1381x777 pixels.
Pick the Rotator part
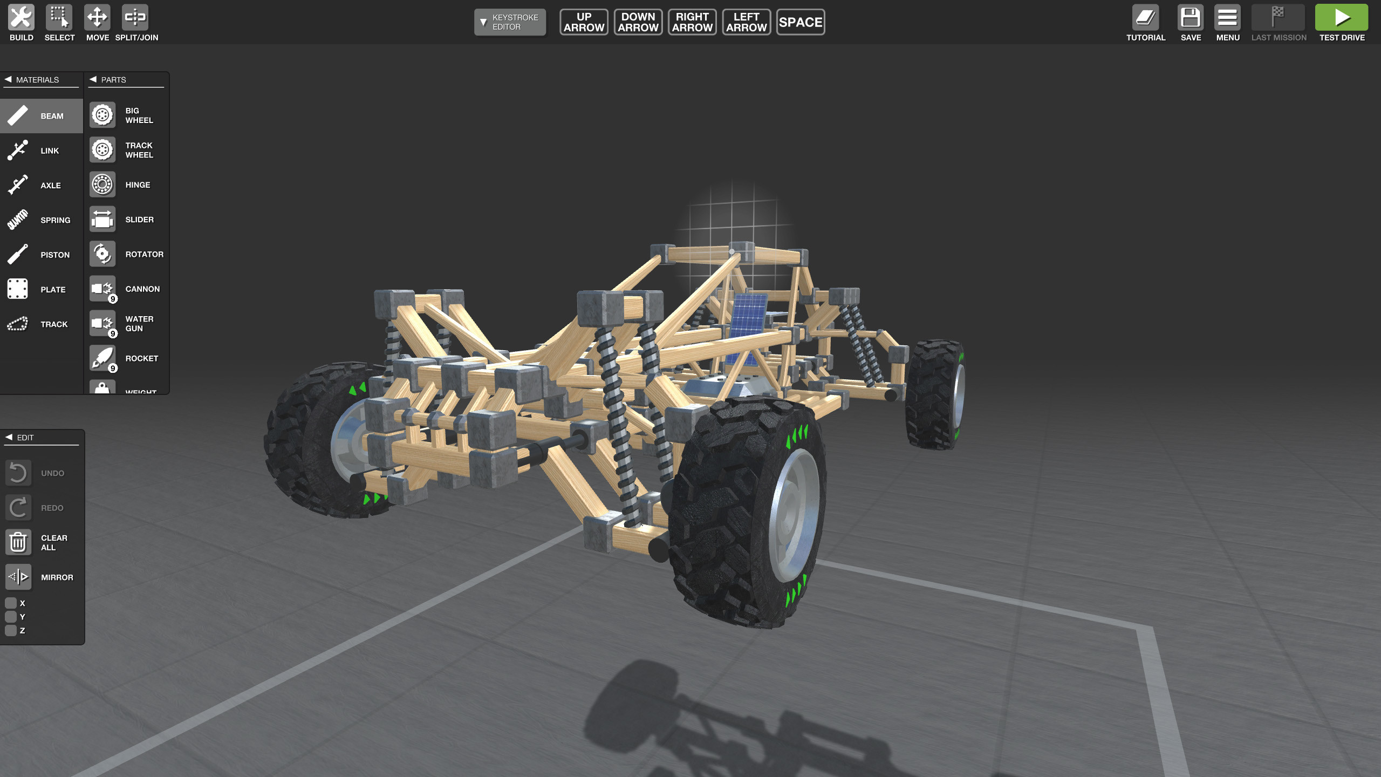click(127, 254)
